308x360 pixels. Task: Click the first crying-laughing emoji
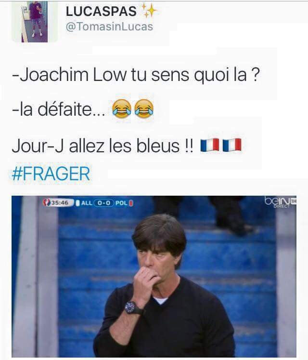pos(122,109)
